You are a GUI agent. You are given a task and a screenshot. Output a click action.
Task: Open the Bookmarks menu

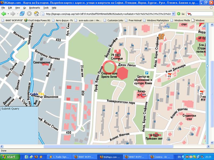(34, 8)
